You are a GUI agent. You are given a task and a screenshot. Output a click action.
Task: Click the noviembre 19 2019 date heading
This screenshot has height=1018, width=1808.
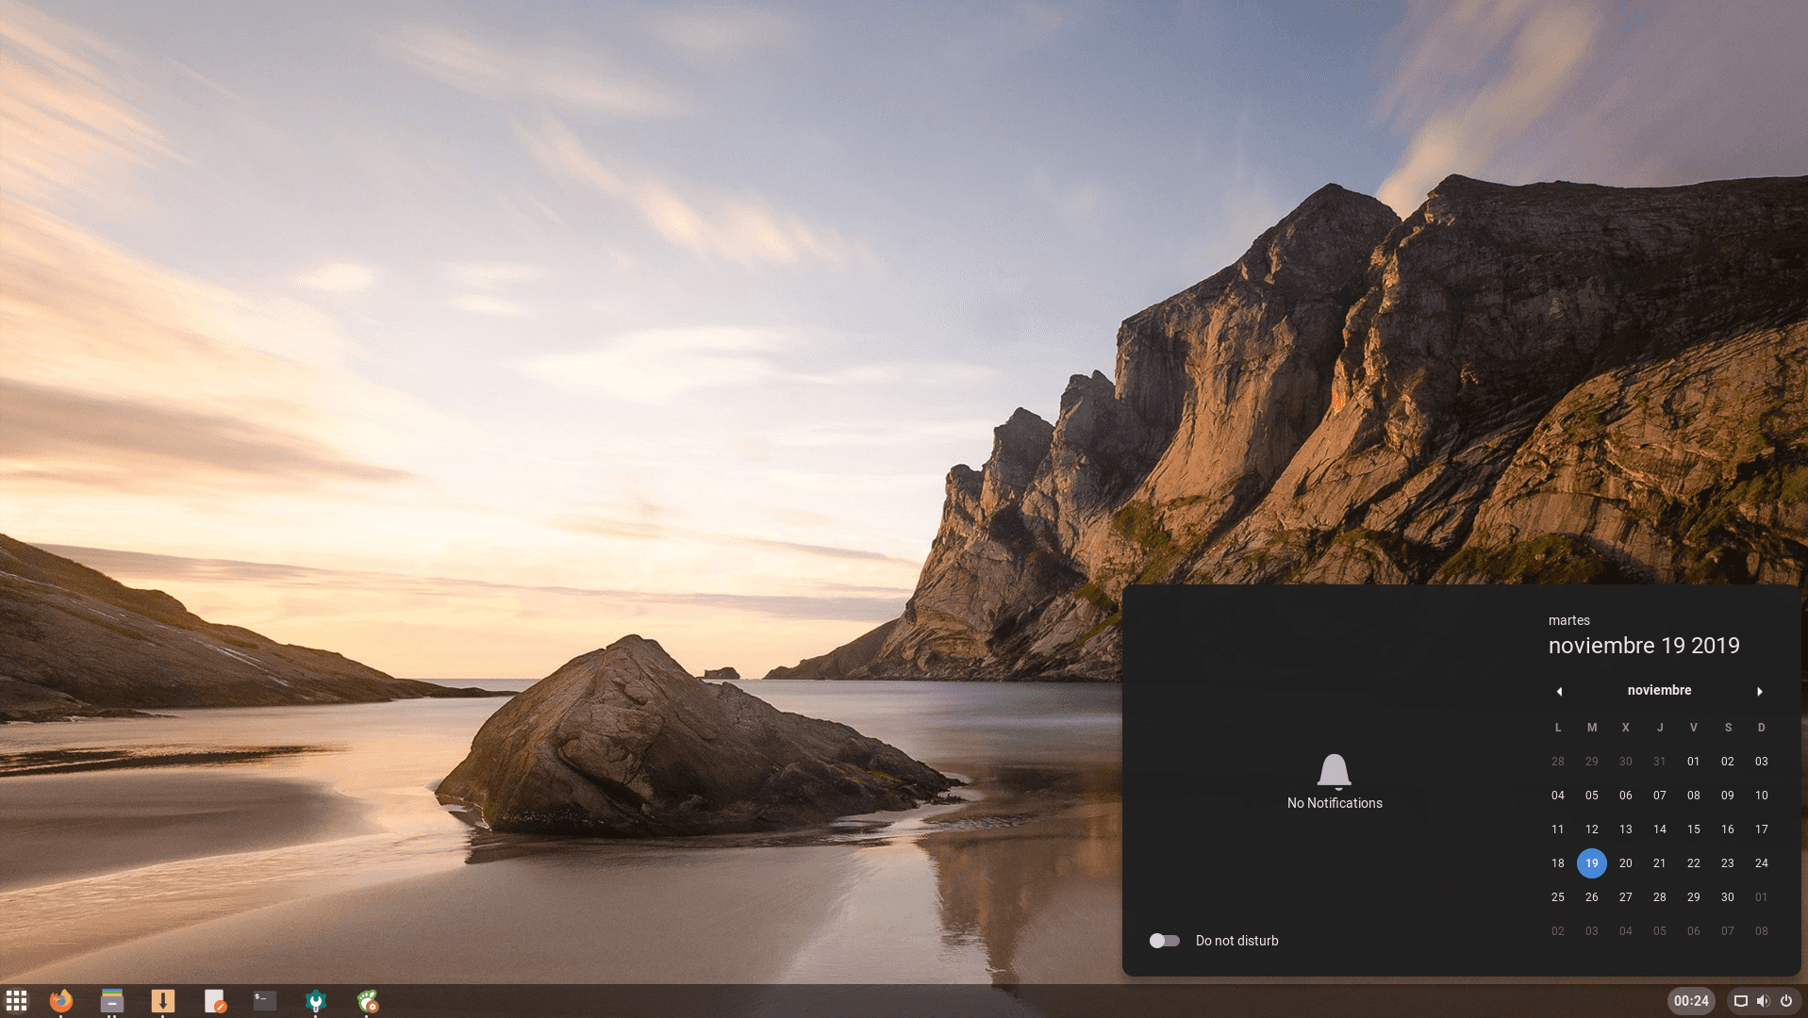(1643, 646)
